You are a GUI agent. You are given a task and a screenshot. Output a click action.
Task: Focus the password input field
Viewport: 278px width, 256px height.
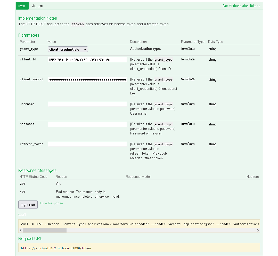coord(87,124)
